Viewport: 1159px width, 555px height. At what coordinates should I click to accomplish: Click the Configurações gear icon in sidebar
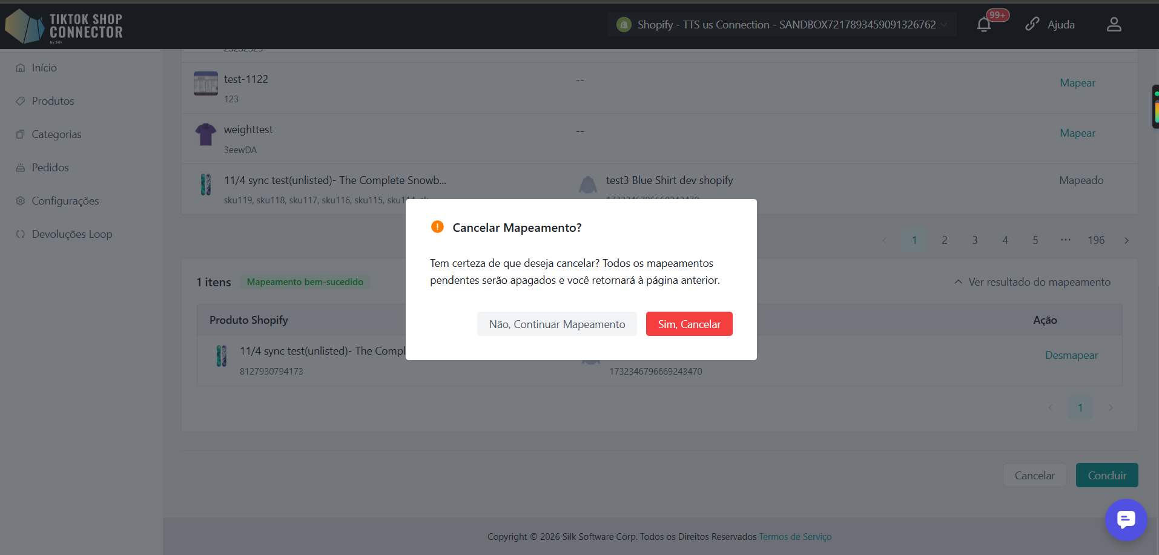(21, 201)
